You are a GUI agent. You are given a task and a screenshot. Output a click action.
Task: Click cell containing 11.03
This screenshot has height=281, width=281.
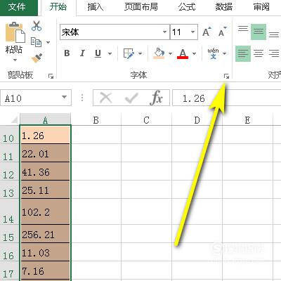(46, 252)
